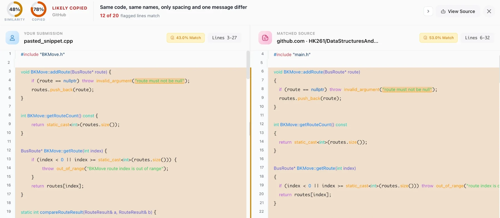Click left pane "int BKMove::getRouteCount() const {" line

pyautogui.click(x=59, y=116)
